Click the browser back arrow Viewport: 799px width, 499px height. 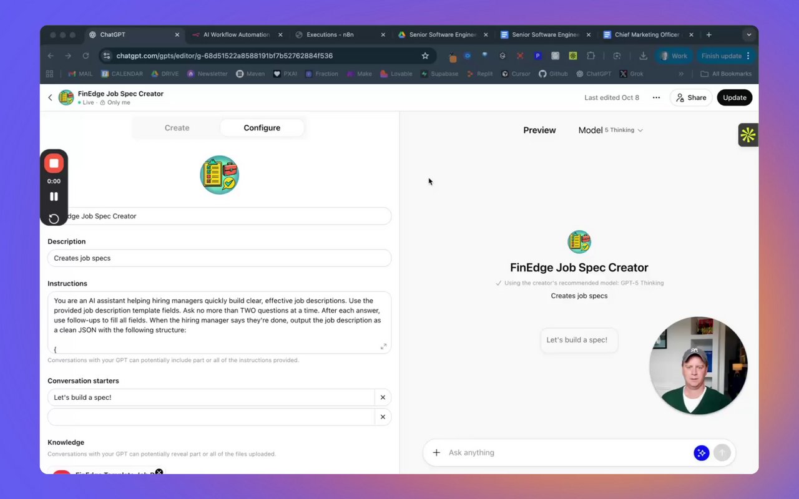[51, 56]
